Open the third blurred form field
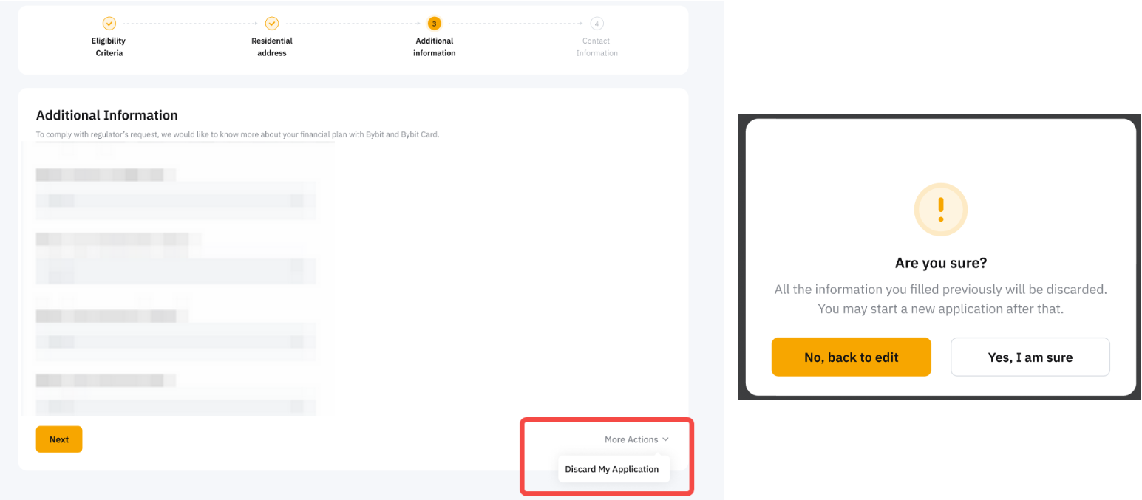Screen dimensions: 1142x500 (176, 341)
